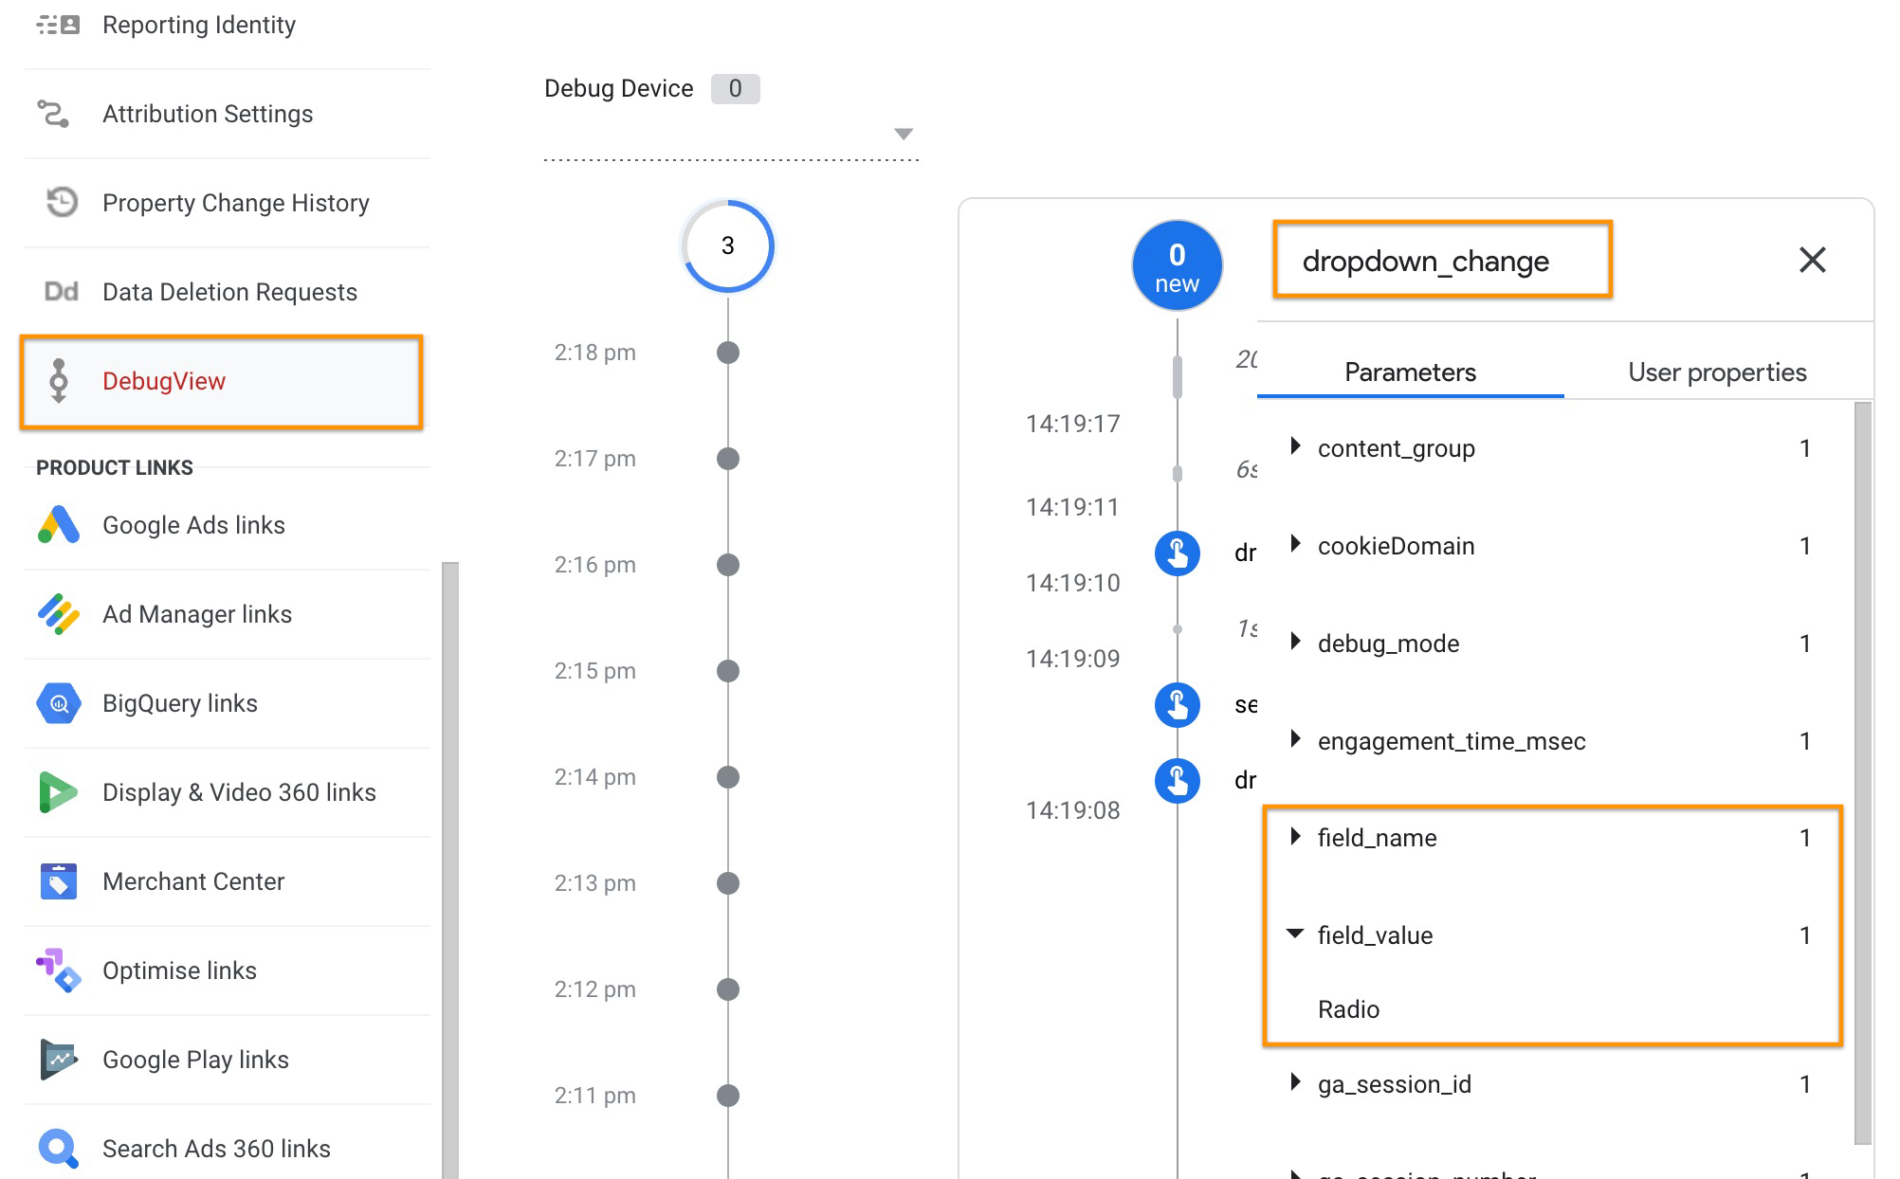
Task: Click the Ad Manager links icon
Action: coord(59,613)
